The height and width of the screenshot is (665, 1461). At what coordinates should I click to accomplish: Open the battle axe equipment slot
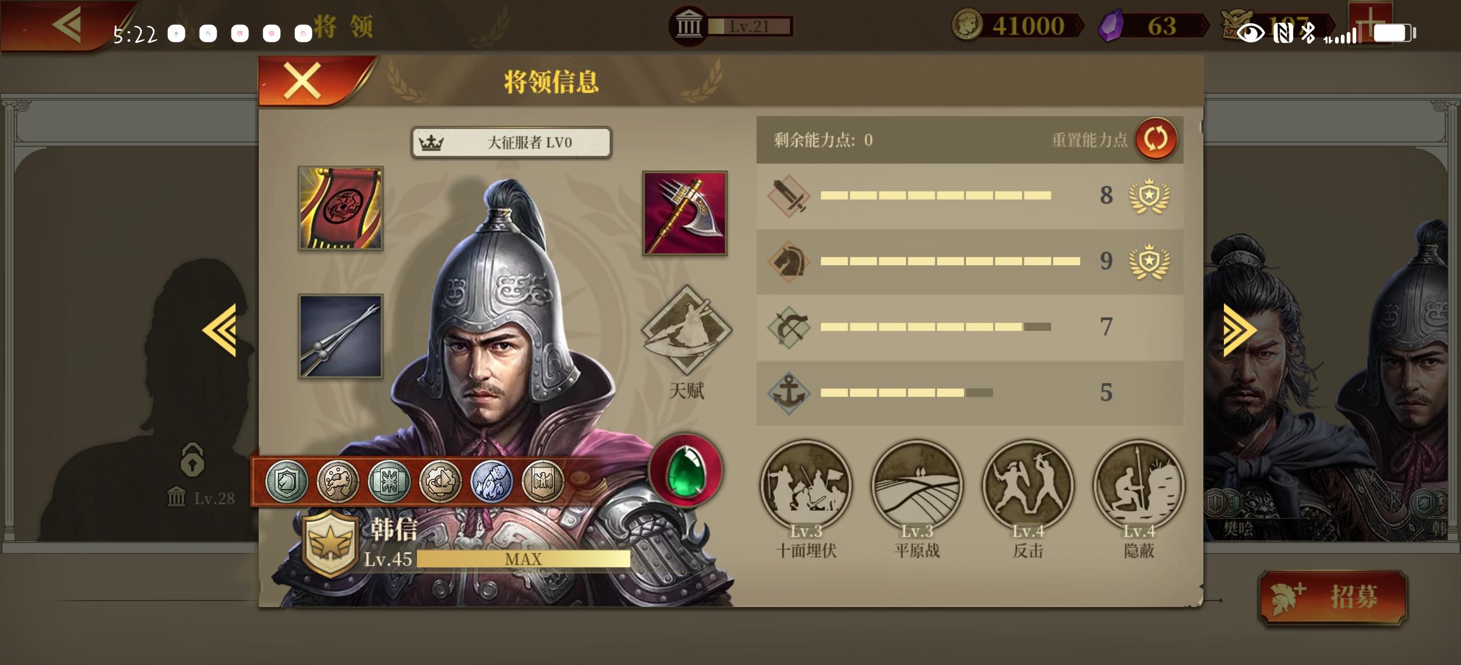[684, 213]
